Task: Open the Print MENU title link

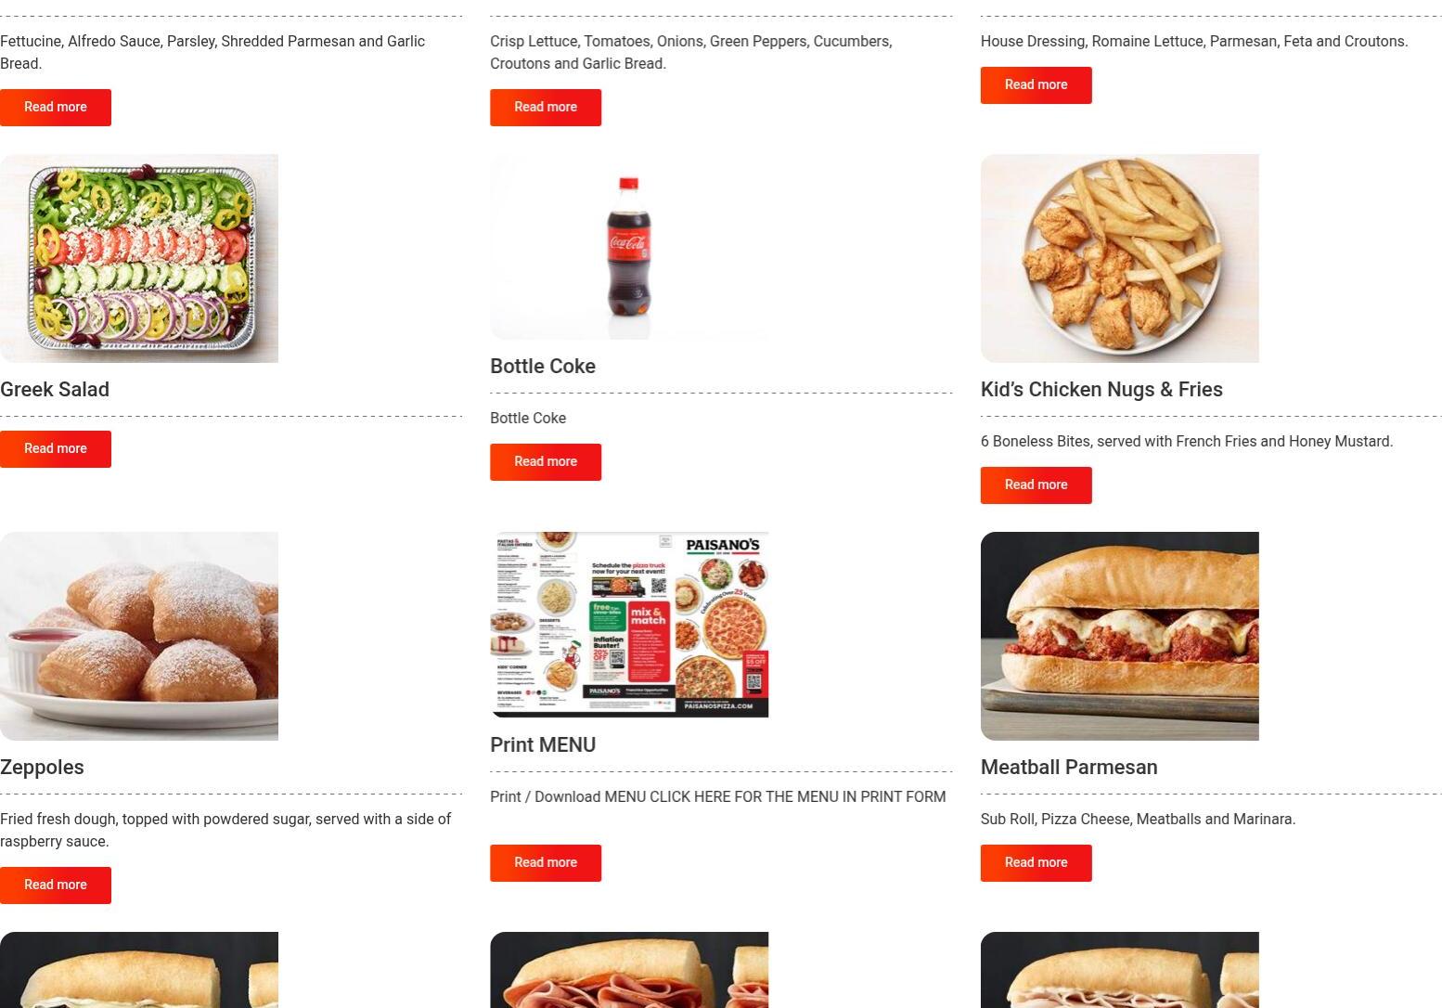Action: click(543, 745)
